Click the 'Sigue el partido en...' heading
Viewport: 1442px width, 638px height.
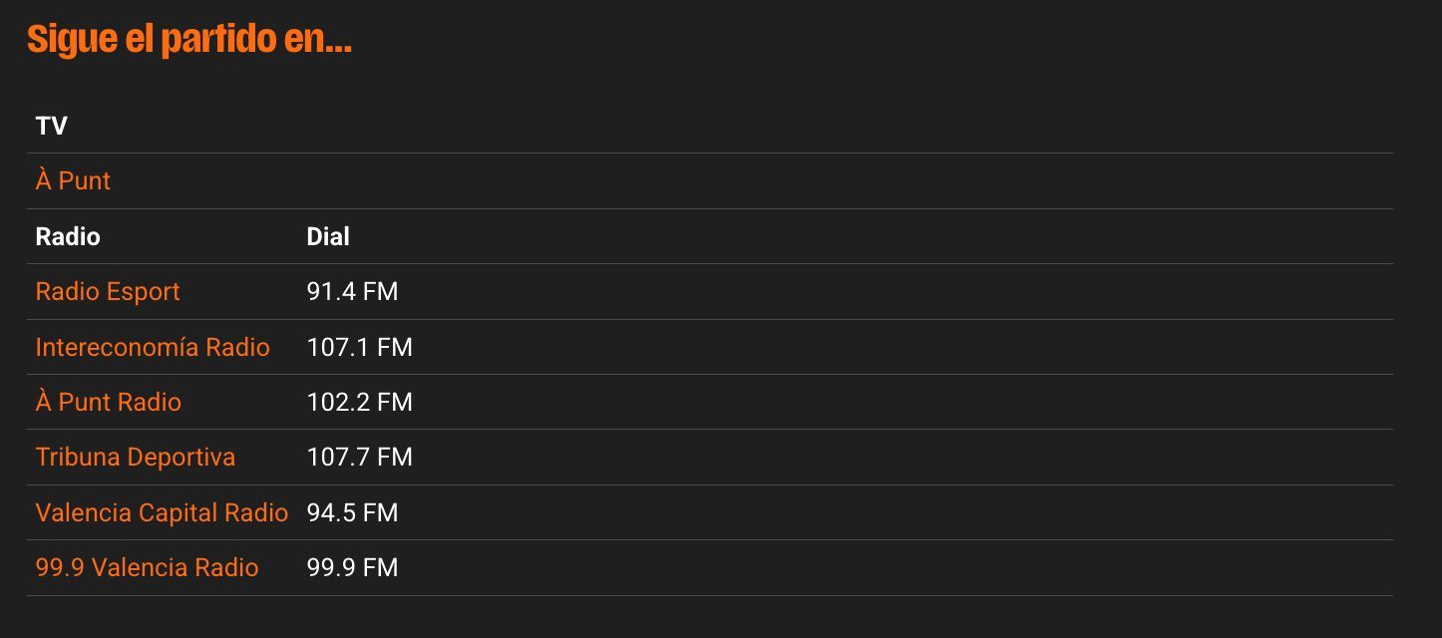(189, 40)
